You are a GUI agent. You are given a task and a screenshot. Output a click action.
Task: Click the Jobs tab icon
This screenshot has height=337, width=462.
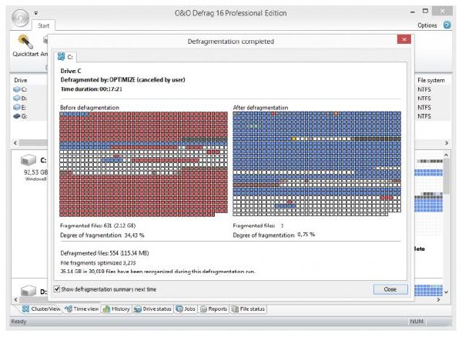point(179,309)
